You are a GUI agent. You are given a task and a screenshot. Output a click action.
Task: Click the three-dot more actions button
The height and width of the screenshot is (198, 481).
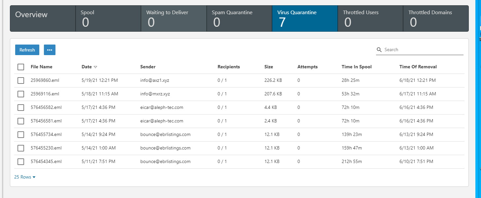(x=50, y=50)
